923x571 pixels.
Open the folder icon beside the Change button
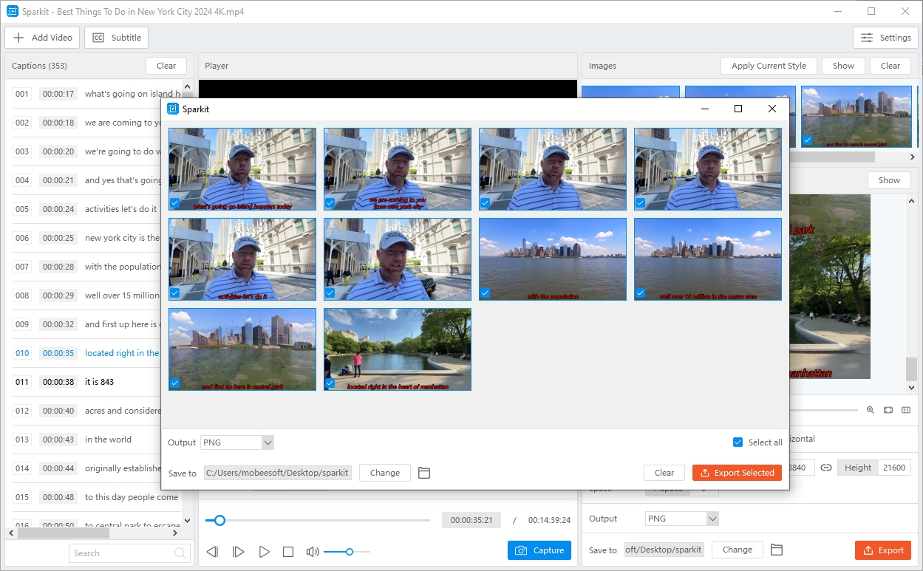click(x=424, y=473)
